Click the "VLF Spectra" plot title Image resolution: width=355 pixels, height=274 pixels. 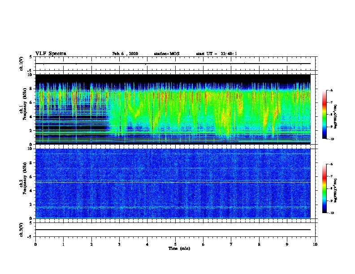coord(51,54)
